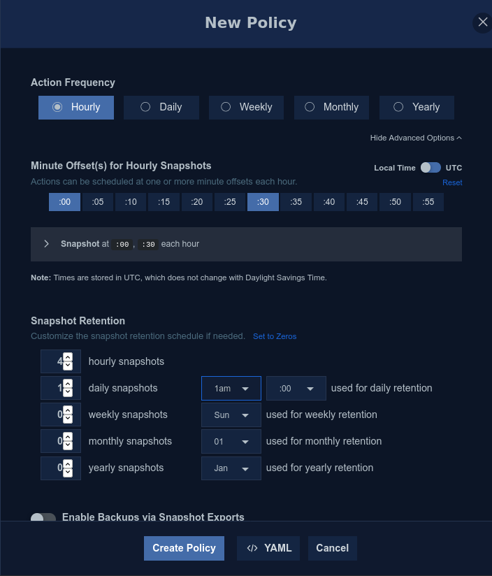The image size is (492, 576).
Task: Close the New Policy dialog
Action: (x=482, y=23)
